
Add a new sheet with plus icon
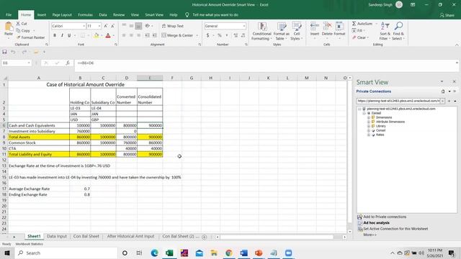[205, 237]
